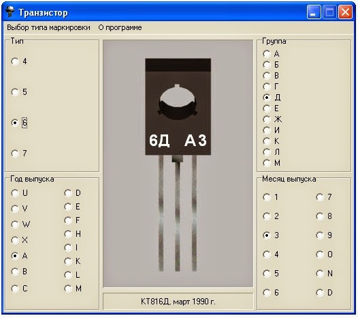Pick release month 1

pos(267,197)
